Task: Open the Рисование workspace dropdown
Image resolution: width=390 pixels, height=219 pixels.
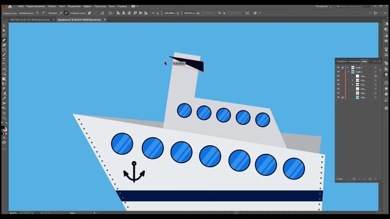Action: pyautogui.click(x=324, y=7)
